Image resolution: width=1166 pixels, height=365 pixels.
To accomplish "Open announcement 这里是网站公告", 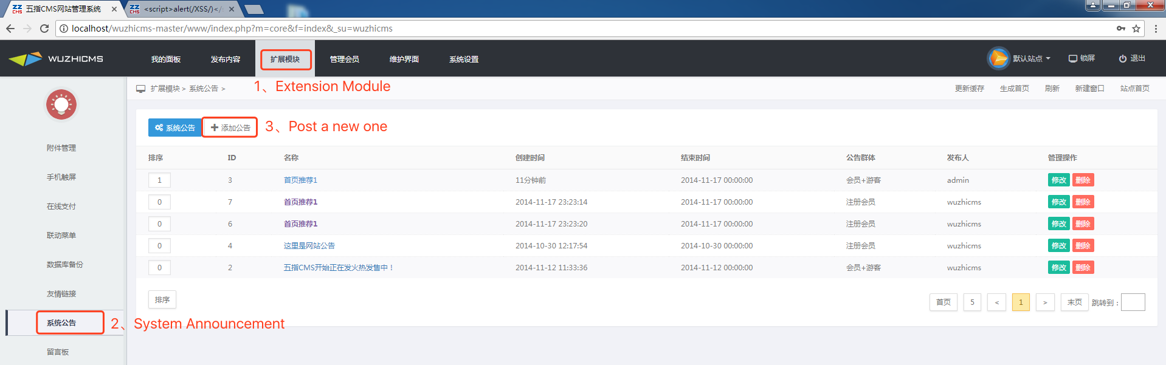I will click(x=309, y=246).
